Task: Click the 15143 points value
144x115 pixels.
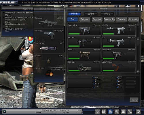Action: click(79, 110)
